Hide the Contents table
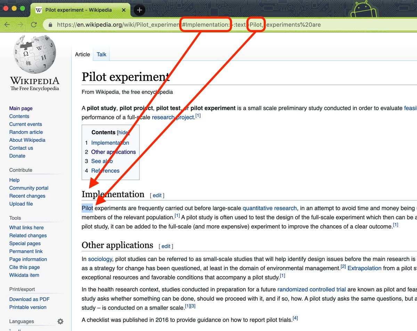The height and width of the screenshot is (331, 417). click(x=123, y=132)
